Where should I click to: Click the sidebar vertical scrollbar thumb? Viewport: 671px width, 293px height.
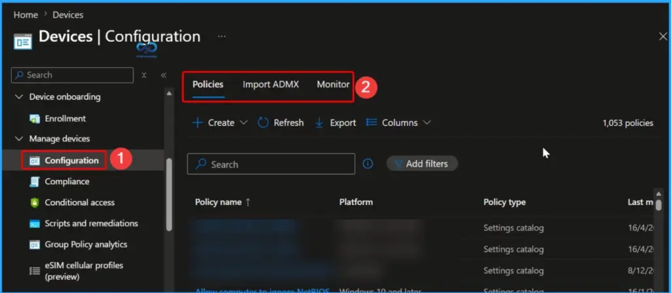tap(170, 195)
